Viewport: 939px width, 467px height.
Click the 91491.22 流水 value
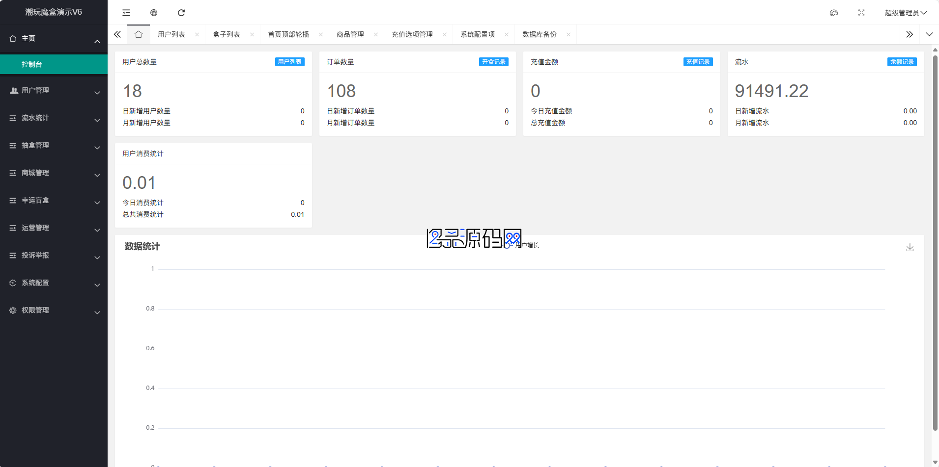[771, 91]
